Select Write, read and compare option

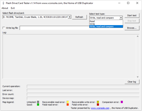[106, 26]
